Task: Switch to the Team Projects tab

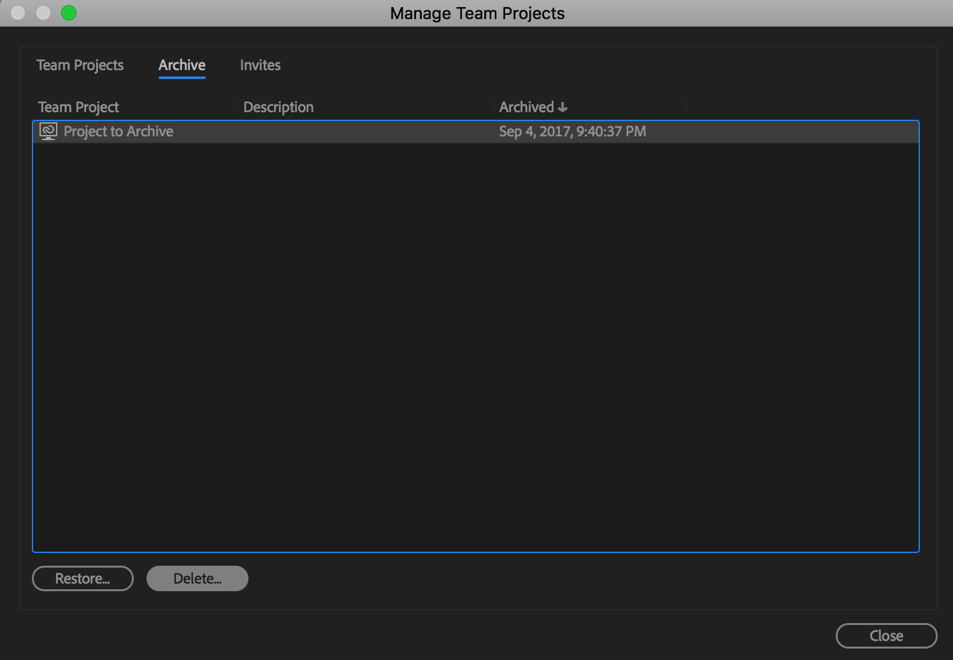Action: click(x=80, y=64)
